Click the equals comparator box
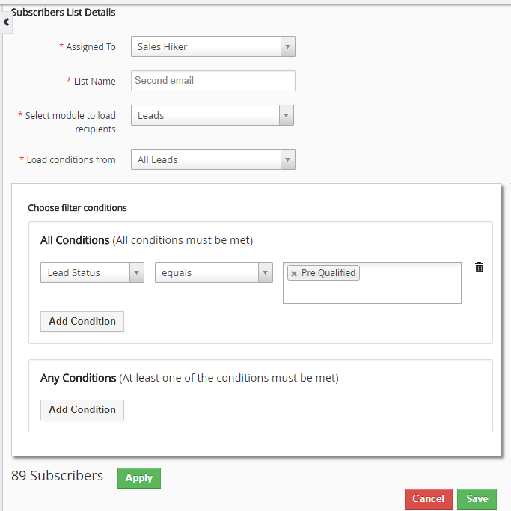This screenshot has width=511, height=511. coord(214,272)
